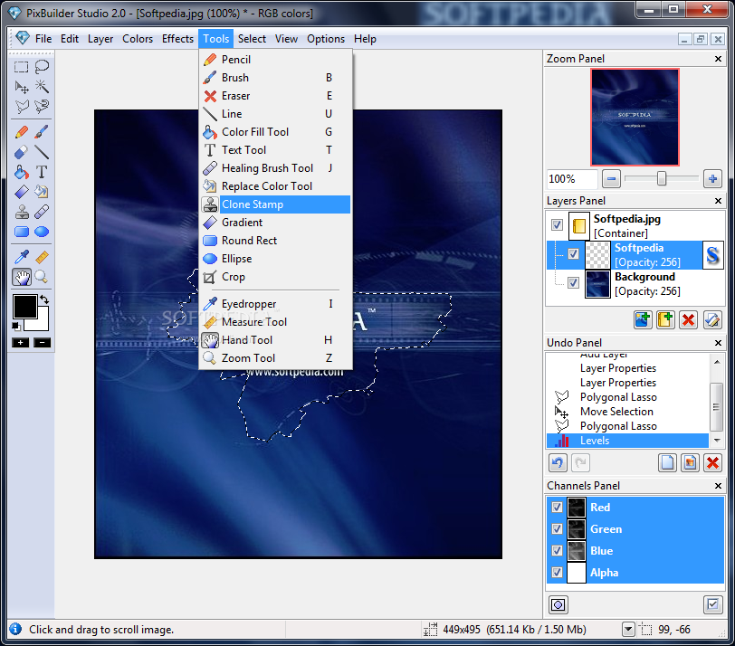
Task: Activate the Magic Wand tool in toolbox
Action: point(42,87)
